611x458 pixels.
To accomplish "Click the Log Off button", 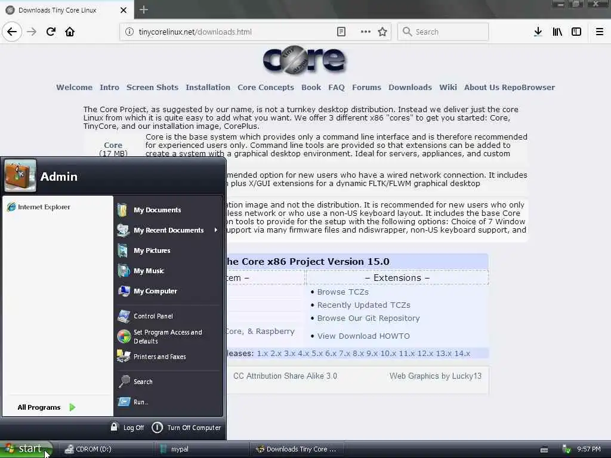I will coord(128,427).
